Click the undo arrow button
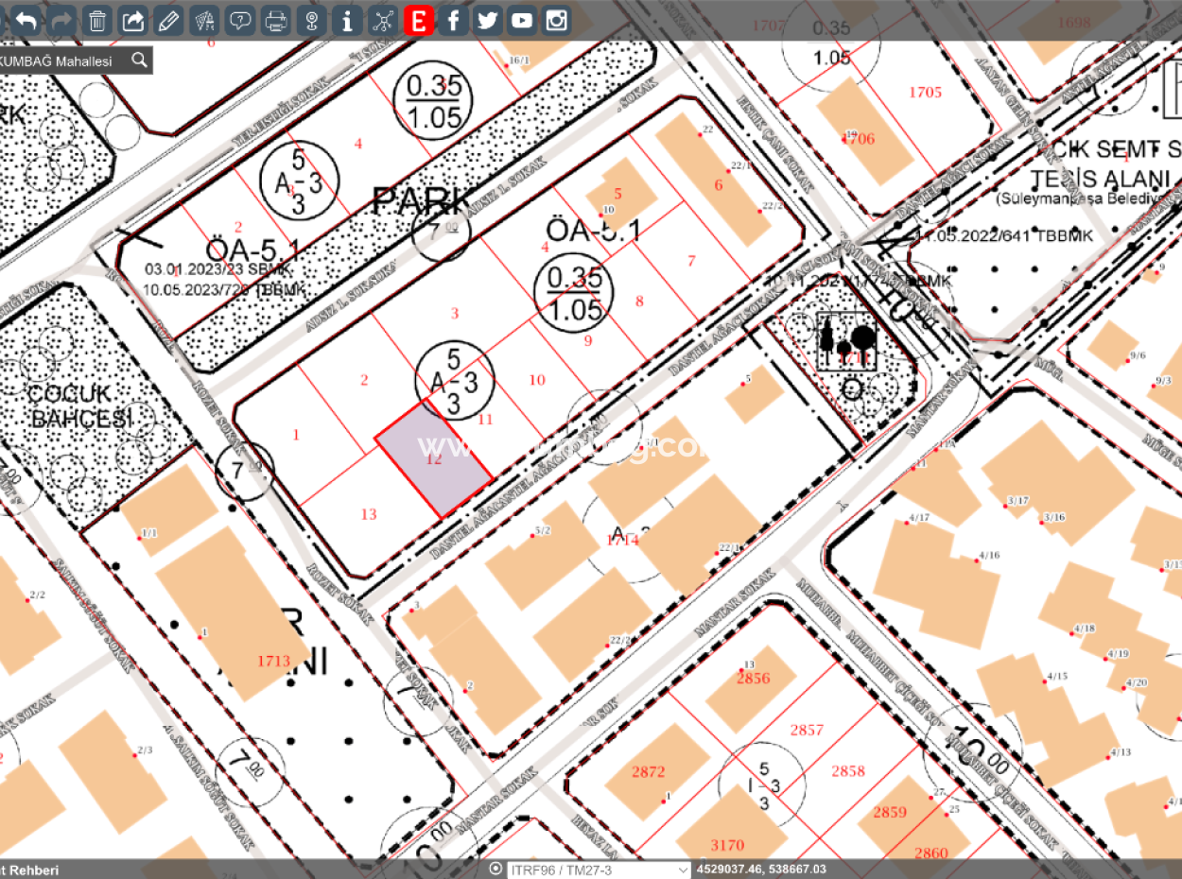The image size is (1182, 879). pos(26,19)
